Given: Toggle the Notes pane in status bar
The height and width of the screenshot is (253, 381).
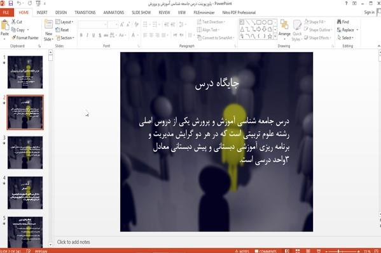Looking at the screenshot, I should tap(242, 251).
